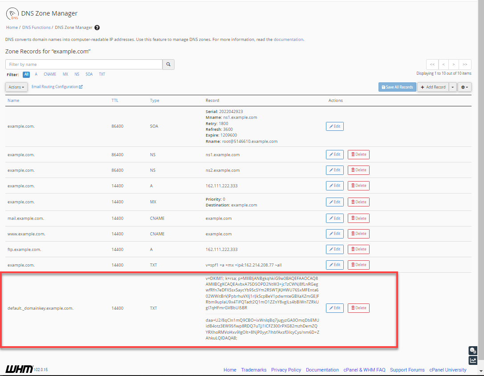Select the MX filter option
Viewport: 484px width, 376px height.
(65, 74)
